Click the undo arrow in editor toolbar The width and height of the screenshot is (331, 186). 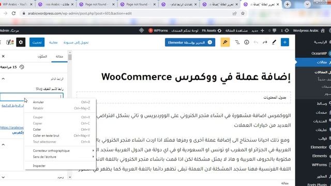(x=256, y=42)
